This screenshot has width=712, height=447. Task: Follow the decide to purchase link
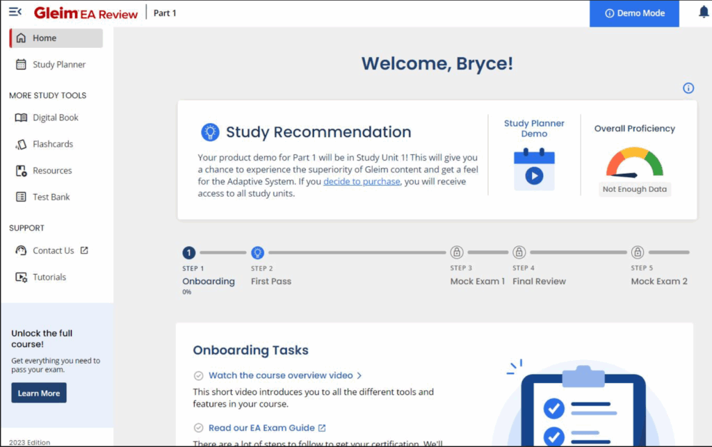pyautogui.click(x=362, y=181)
